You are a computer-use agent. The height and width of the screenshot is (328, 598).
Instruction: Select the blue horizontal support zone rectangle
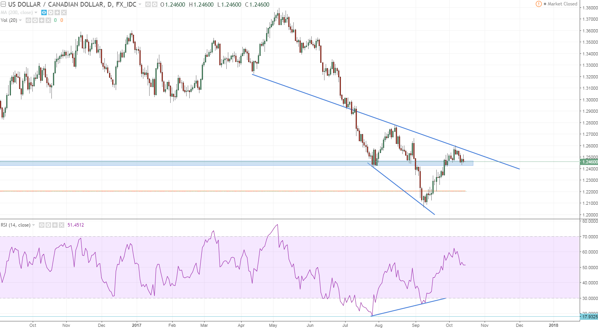(236, 163)
